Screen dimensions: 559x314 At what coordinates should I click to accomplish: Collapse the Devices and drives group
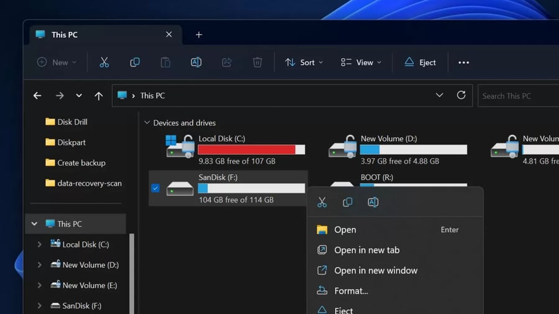point(147,122)
